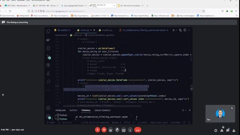The image size is (240, 135).
Task: Click the browser address bar URL
Action: click(x=65, y=11)
